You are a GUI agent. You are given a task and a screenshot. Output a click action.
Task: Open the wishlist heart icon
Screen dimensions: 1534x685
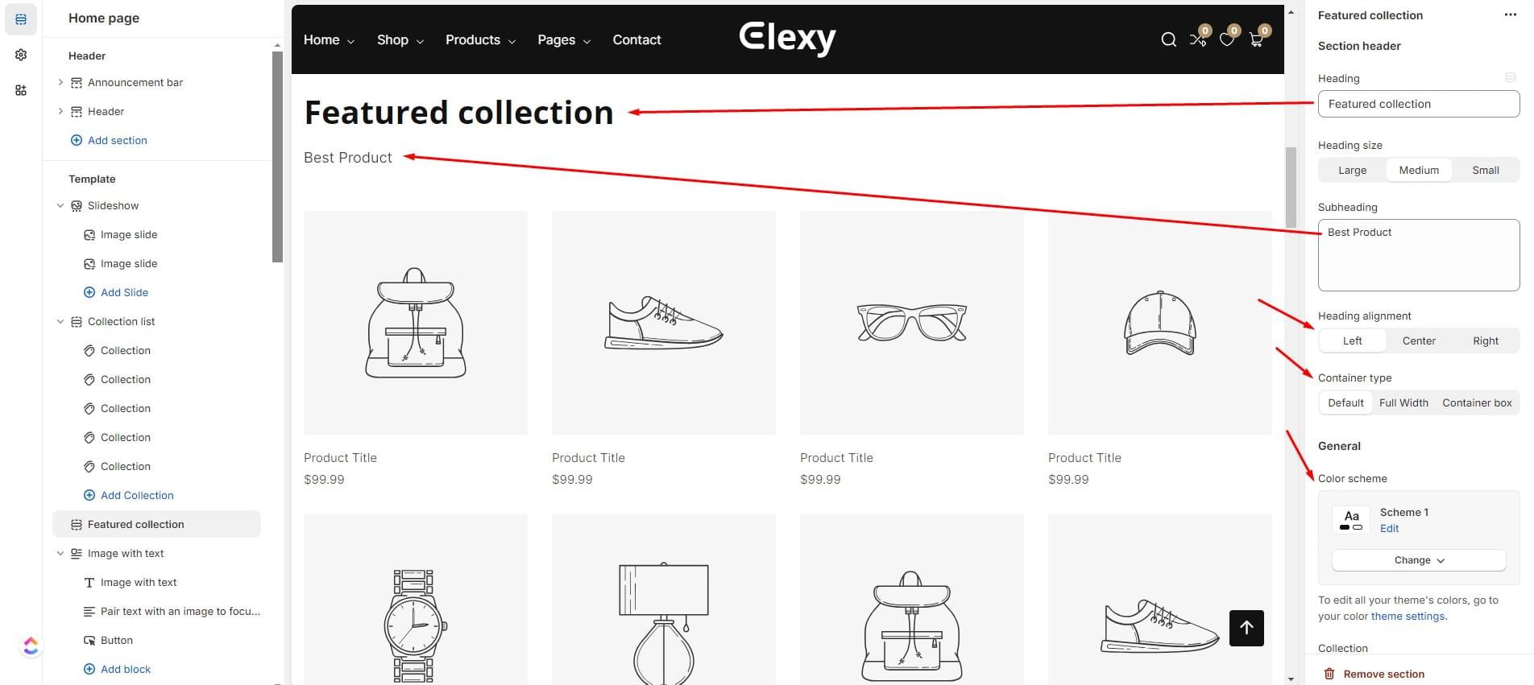click(1226, 40)
